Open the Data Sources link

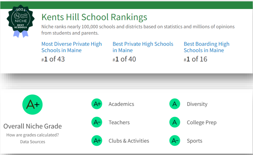coord(33,142)
